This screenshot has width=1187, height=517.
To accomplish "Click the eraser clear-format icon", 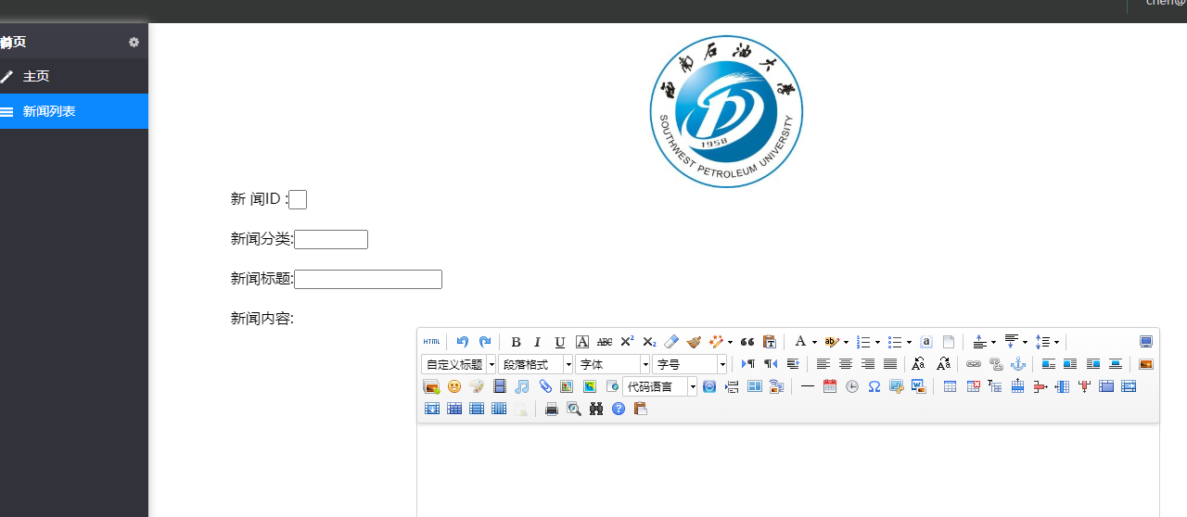I will click(671, 342).
